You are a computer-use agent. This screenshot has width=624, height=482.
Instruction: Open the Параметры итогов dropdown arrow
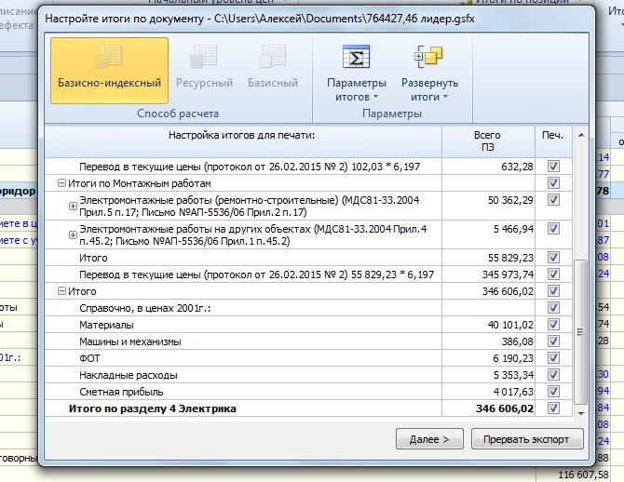pos(375,97)
